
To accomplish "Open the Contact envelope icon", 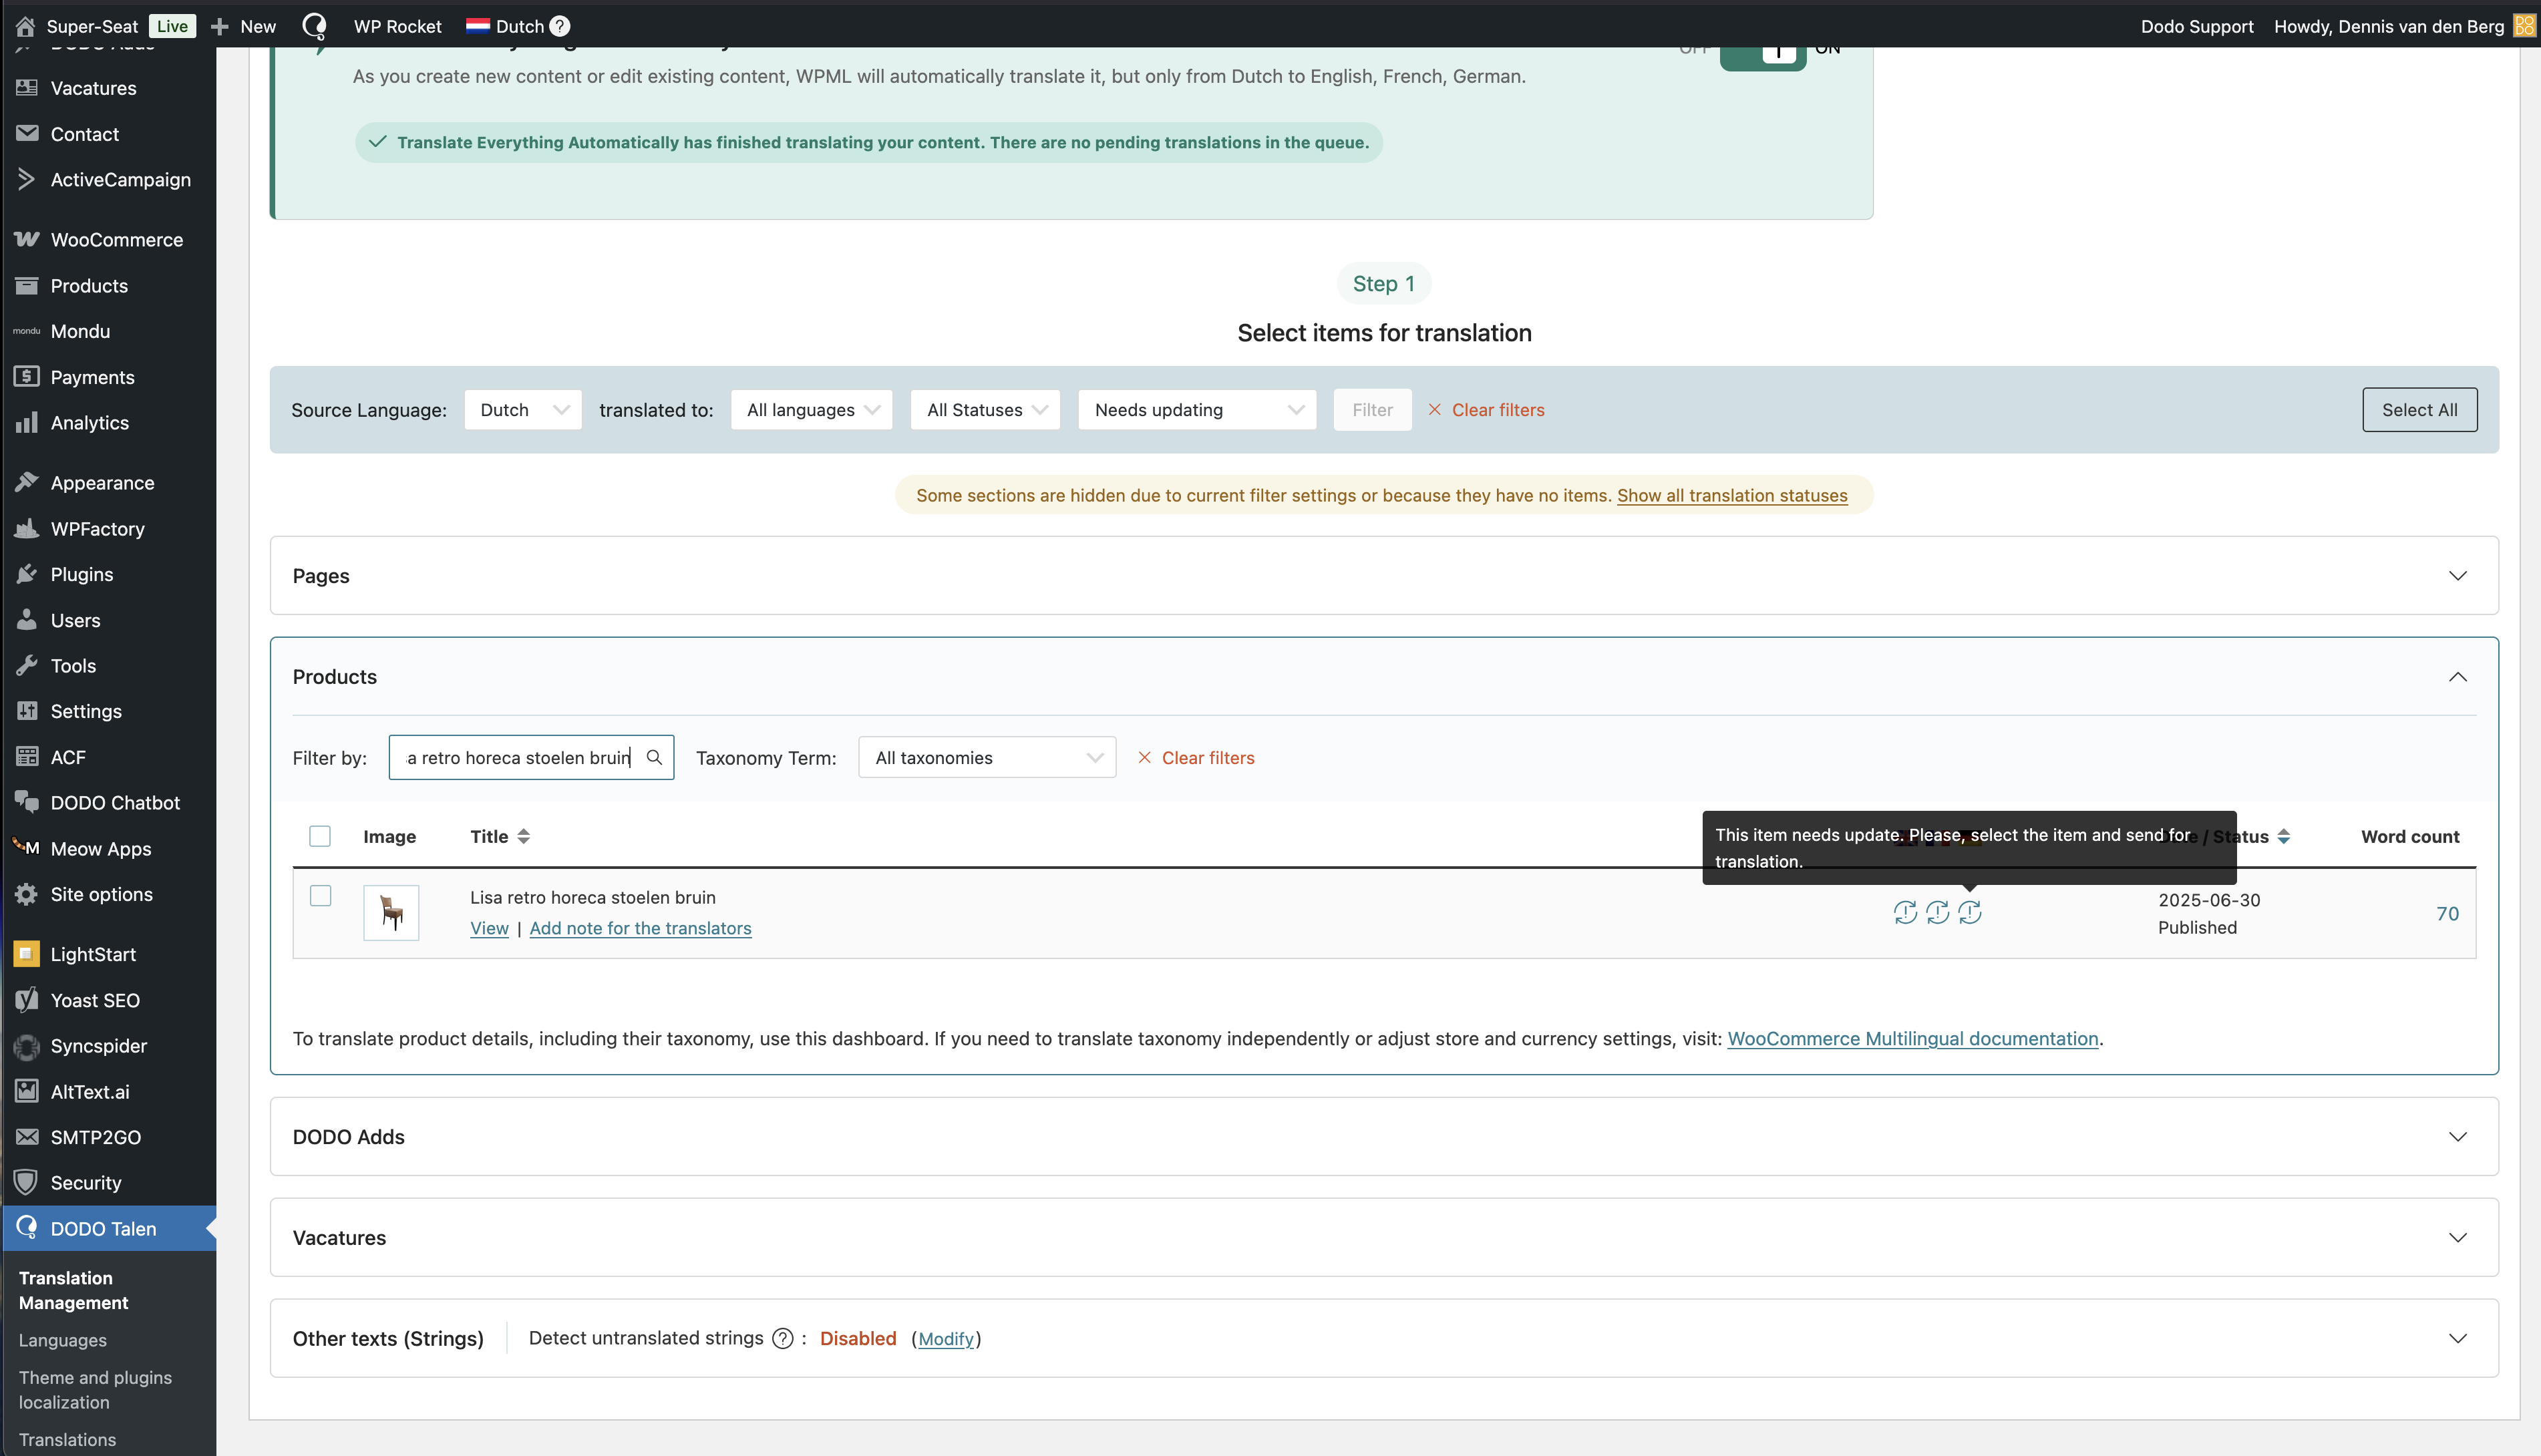I will coord(27,133).
